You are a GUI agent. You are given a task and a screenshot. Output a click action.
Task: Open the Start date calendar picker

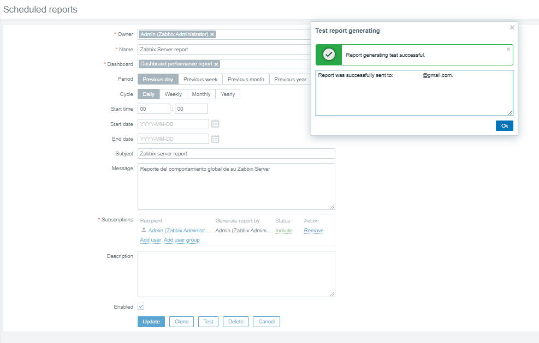pos(215,124)
